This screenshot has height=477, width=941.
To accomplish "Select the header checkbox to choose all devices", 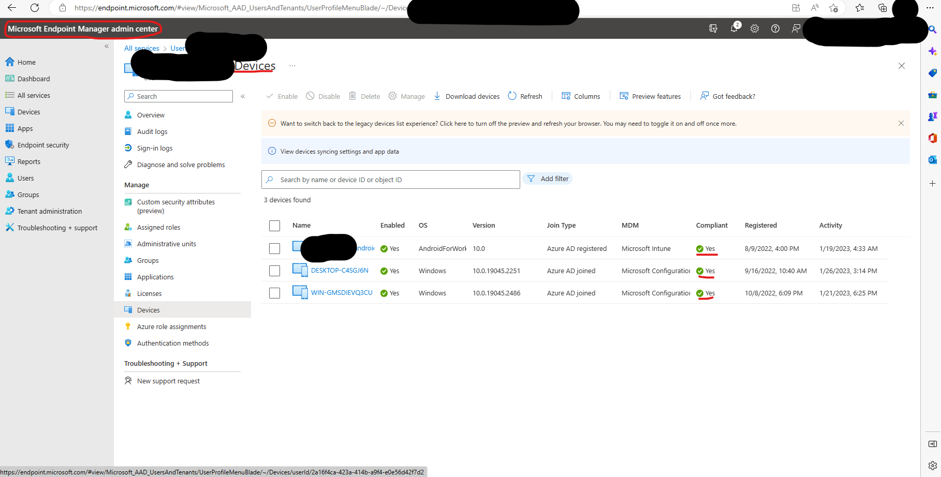I will (x=274, y=226).
